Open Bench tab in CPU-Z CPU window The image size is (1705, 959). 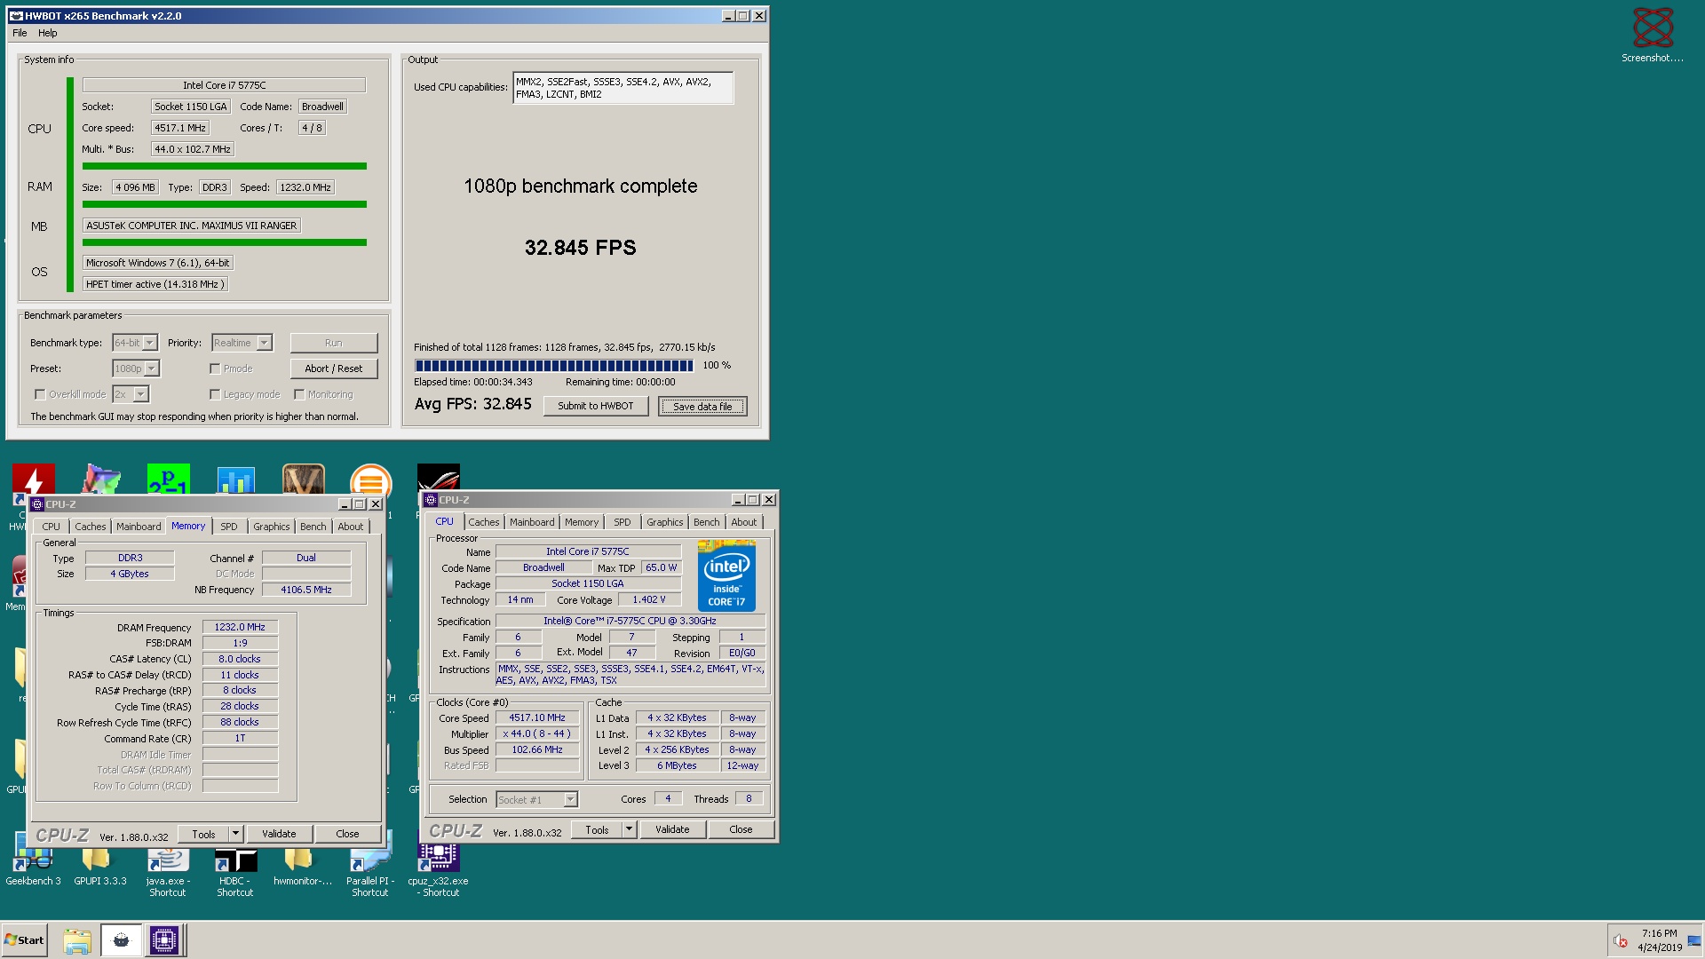pos(707,522)
